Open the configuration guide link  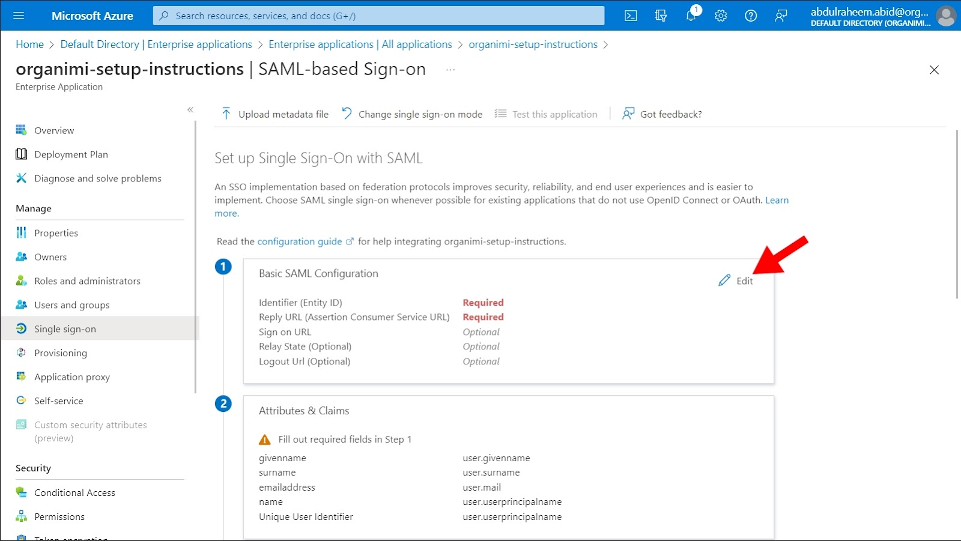click(x=305, y=241)
